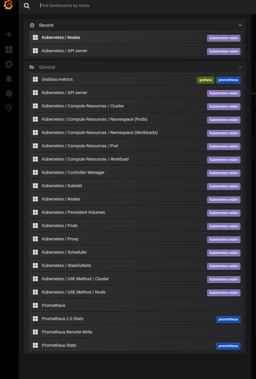Screen dimensions: 256x379
Task: Click kubernetes-mixin tag on StatefulSets row
Action: pos(224,266)
